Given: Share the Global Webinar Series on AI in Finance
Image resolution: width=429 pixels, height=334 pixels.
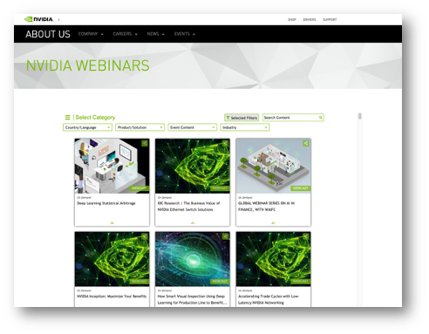Looking at the screenshot, I should [306, 143].
